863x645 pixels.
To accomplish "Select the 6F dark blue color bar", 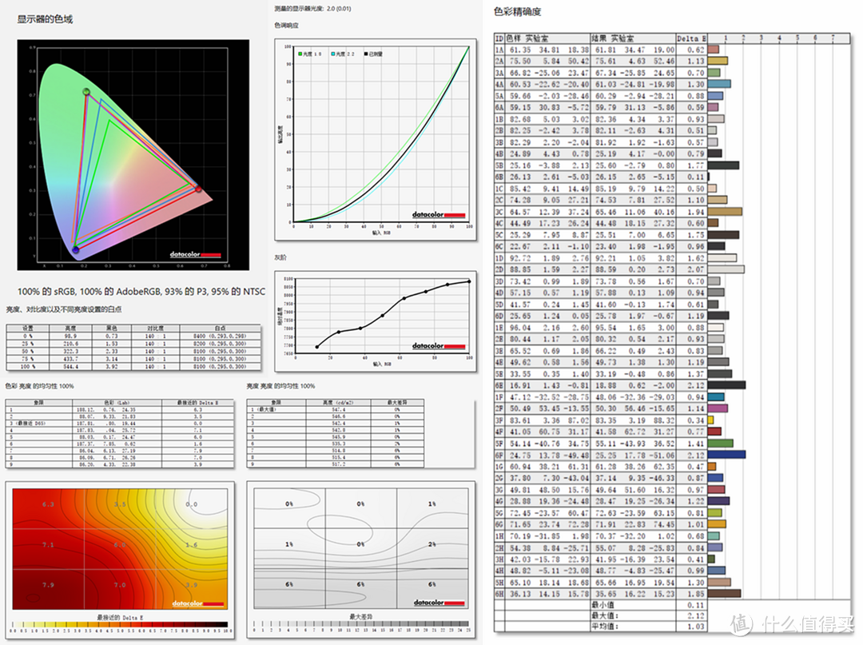I will (x=726, y=455).
